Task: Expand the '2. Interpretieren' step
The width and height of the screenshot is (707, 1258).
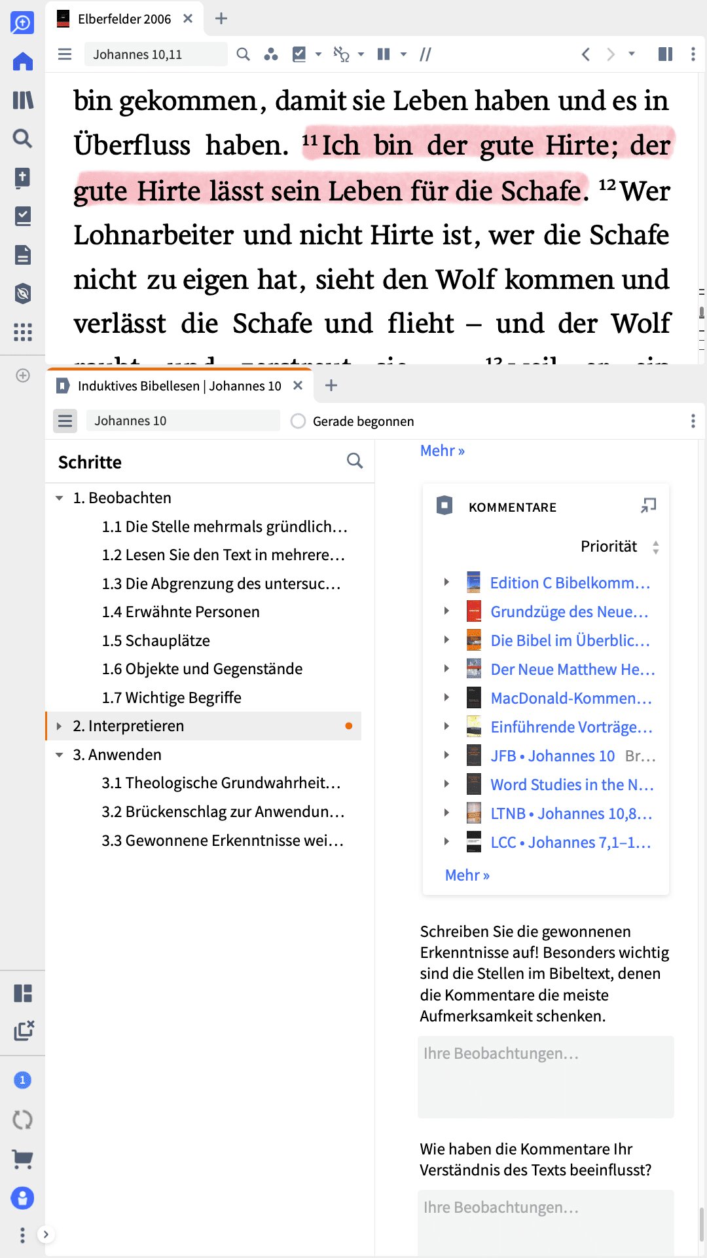Action: tap(60, 726)
